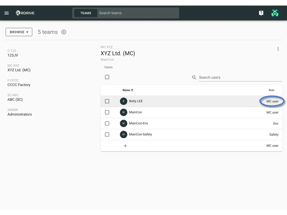Open the BROWSE dropdown
The image size is (287, 215).
tap(19, 32)
